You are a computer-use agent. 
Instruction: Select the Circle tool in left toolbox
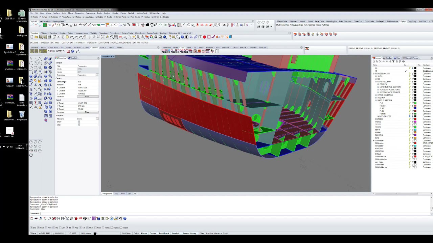point(35,63)
